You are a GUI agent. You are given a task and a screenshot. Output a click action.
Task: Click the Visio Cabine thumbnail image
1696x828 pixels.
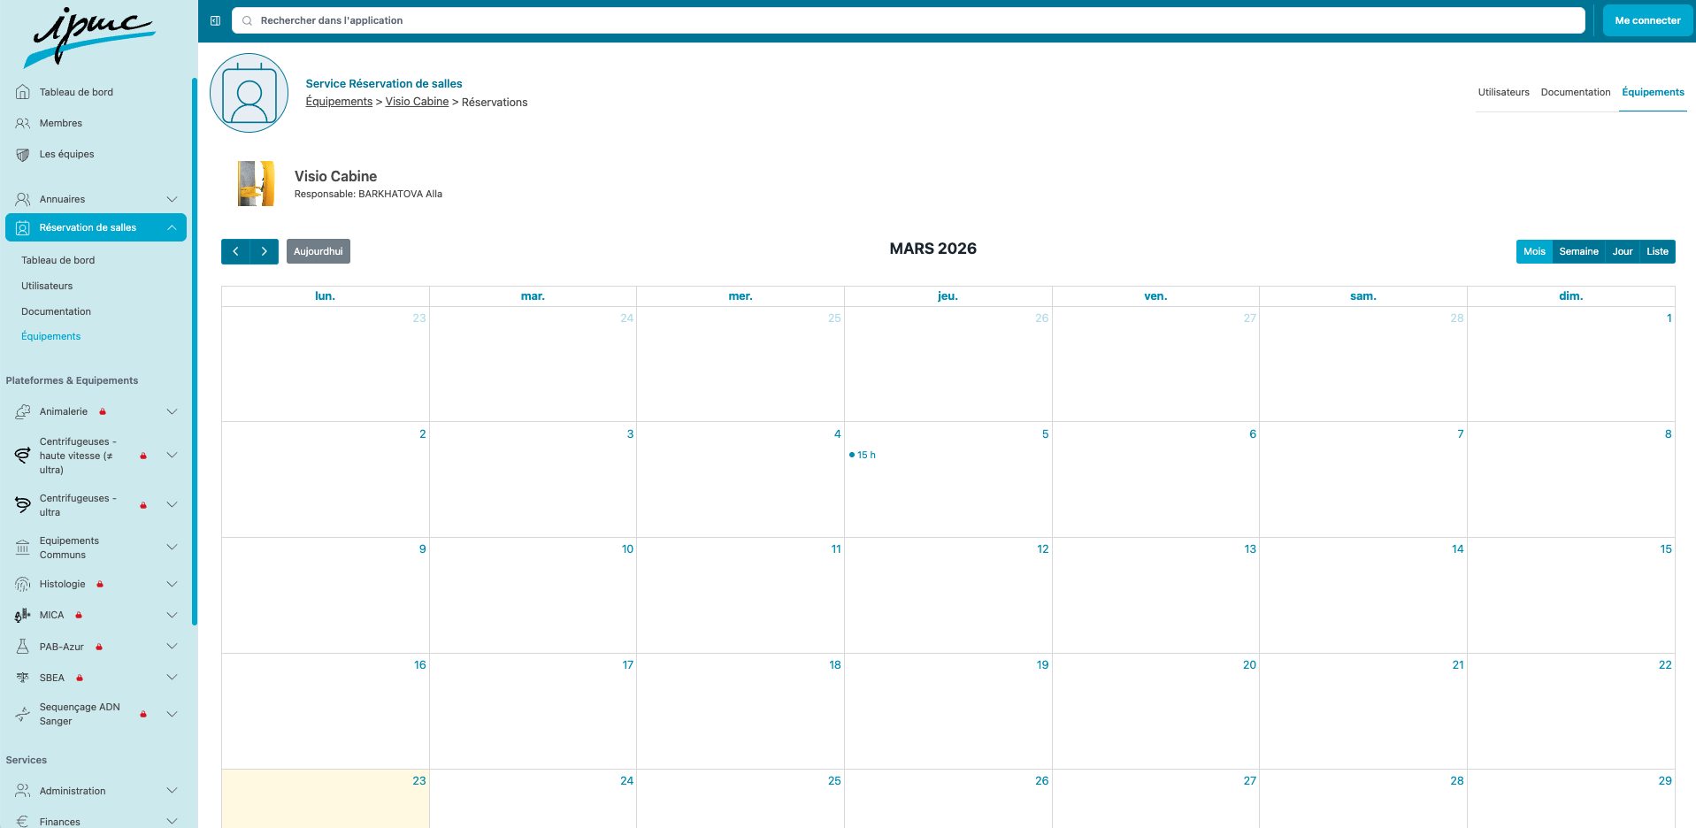pyautogui.click(x=256, y=183)
